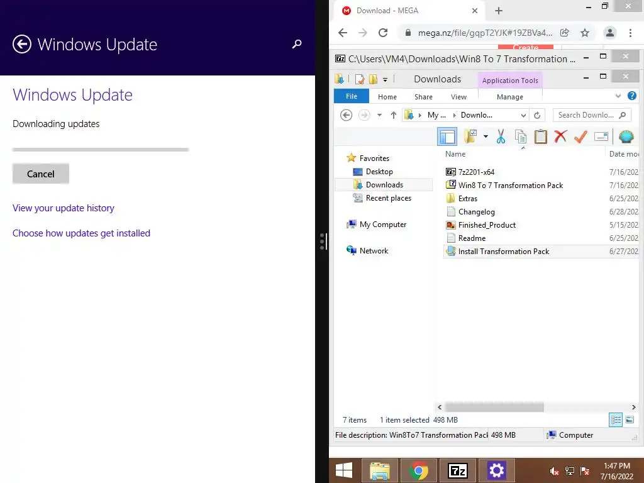This screenshot has width=644, height=483.
Task: Click the Classic Shell settings icon
Action: (626, 136)
